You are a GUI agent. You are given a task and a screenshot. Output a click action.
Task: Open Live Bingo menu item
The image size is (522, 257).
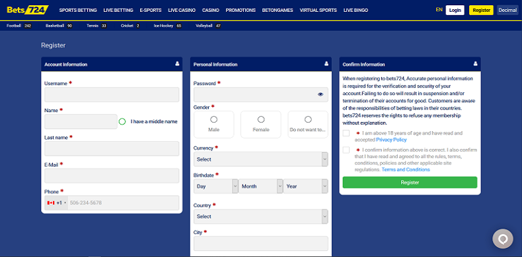[x=355, y=11]
